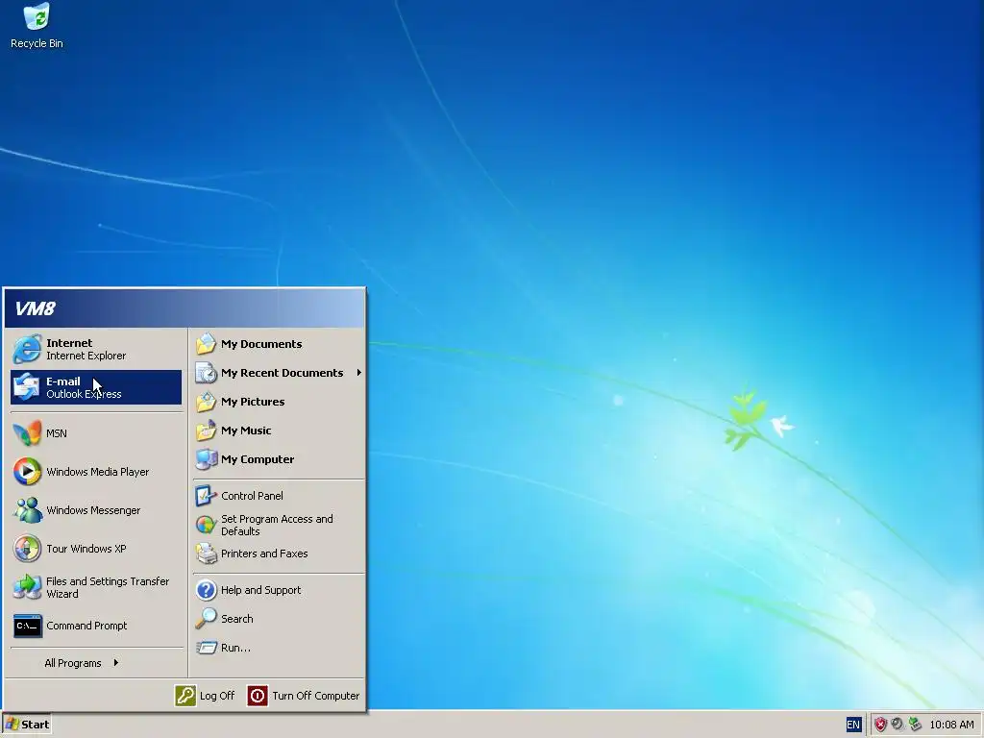Click the 10:08 AM taskbar clock
The image size is (984, 738).
tap(951, 725)
